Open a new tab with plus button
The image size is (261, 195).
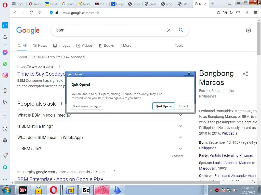(x=213, y=4)
